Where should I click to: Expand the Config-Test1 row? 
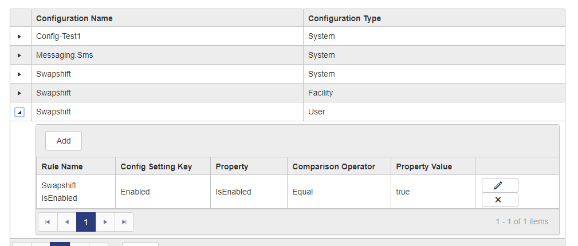pos(19,37)
